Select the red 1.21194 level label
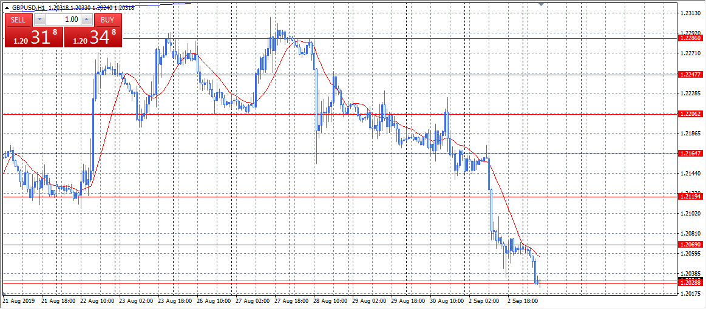Image resolution: width=706 pixels, height=309 pixels. pyautogui.click(x=691, y=197)
